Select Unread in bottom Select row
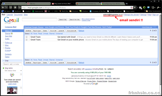Image resolution: width=162 pixels, height=96 pixels. (46, 60)
